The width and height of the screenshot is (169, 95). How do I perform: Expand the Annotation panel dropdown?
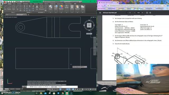click(41, 12)
